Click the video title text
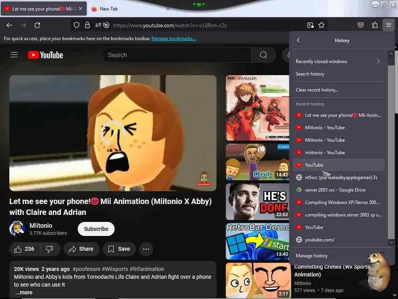398x299 pixels. (111, 207)
